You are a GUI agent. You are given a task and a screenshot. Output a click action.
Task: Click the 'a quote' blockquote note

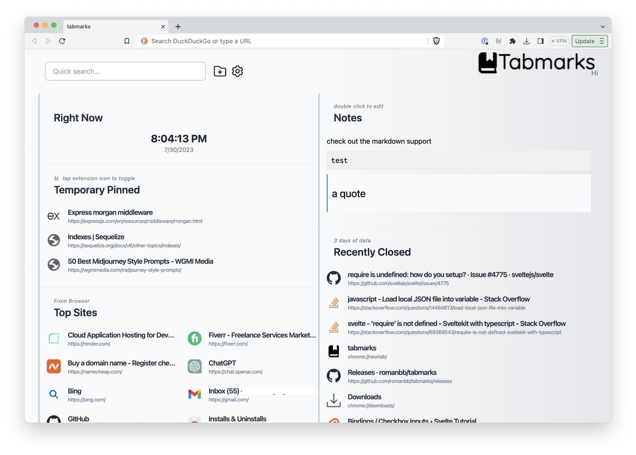tap(459, 194)
